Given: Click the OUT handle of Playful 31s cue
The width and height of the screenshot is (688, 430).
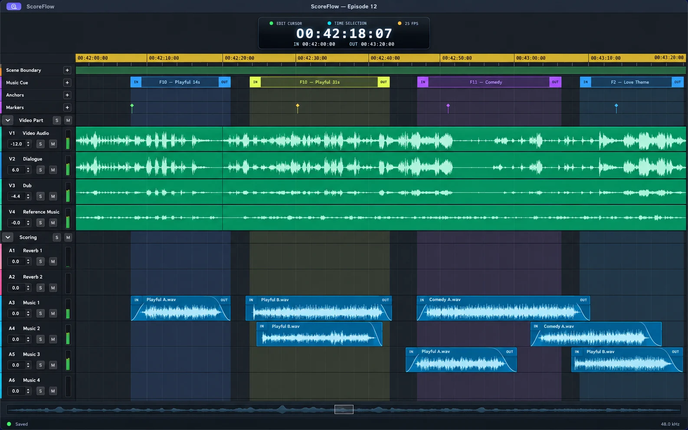Looking at the screenshot, I should tap(383, 82).
